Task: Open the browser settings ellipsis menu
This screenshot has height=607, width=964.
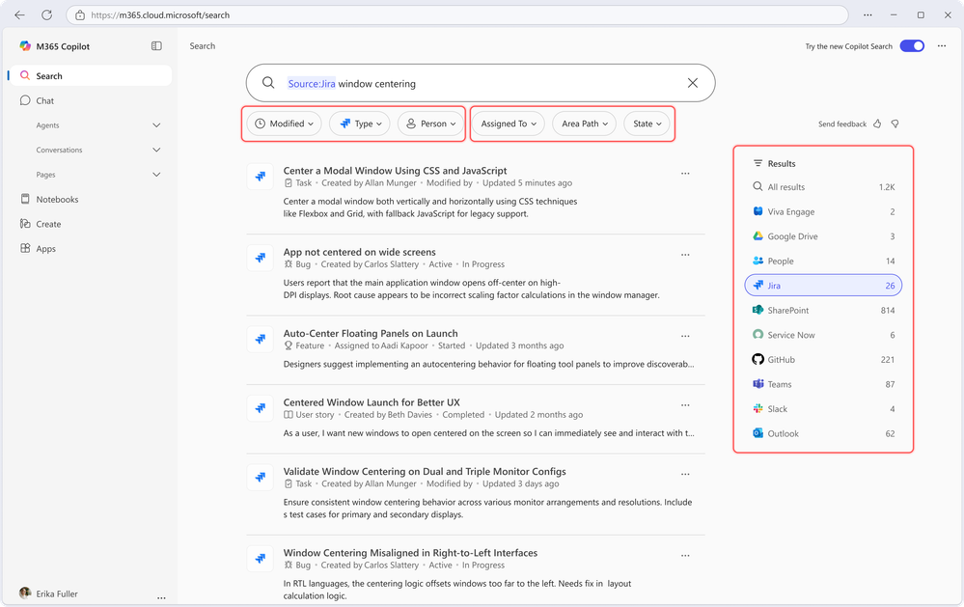Action: pyautogui.click(x=868, y=14)
